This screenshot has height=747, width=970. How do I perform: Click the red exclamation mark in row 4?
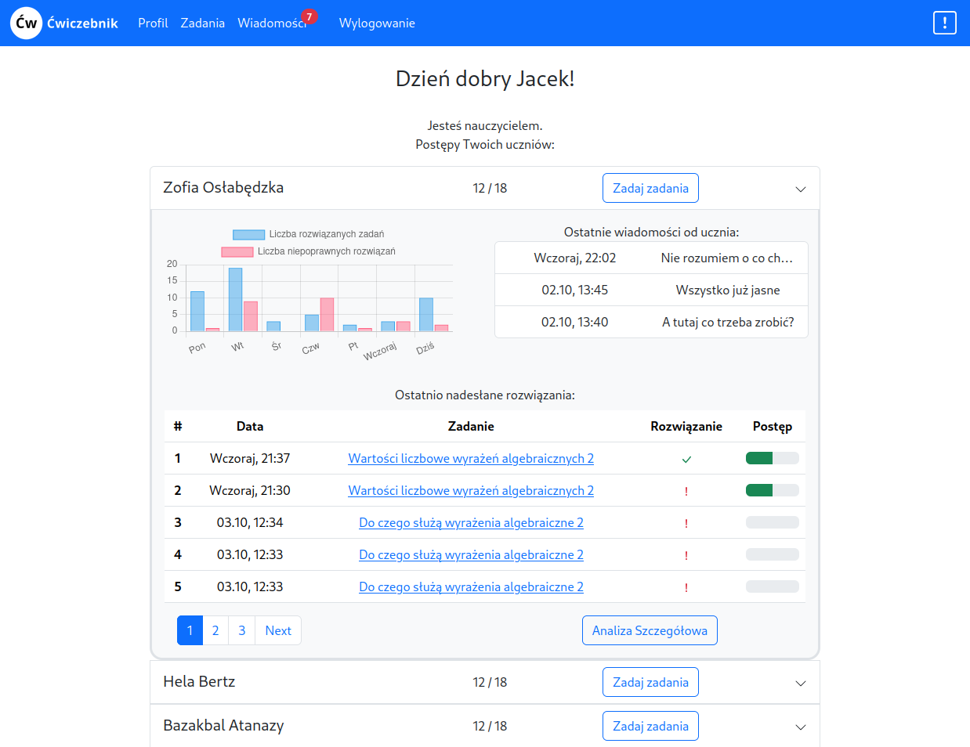pos(686,555)
